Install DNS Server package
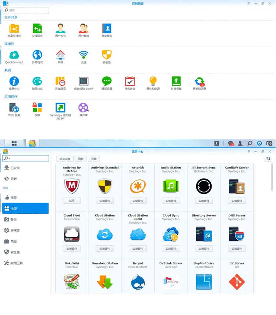The height and width of the screenshot is (315, 276). 237,249
